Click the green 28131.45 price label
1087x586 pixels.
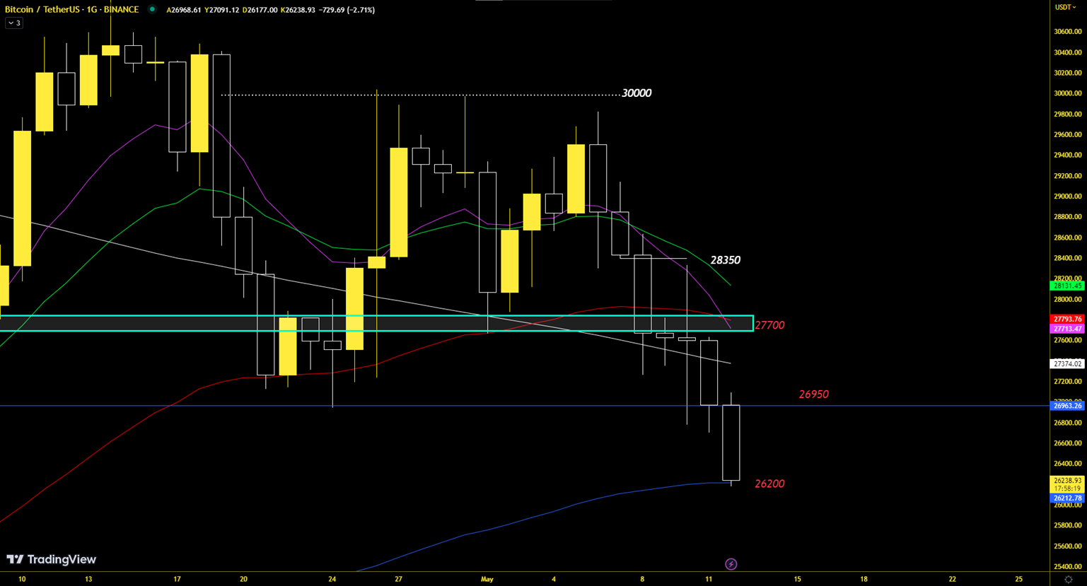[1067, 286]
